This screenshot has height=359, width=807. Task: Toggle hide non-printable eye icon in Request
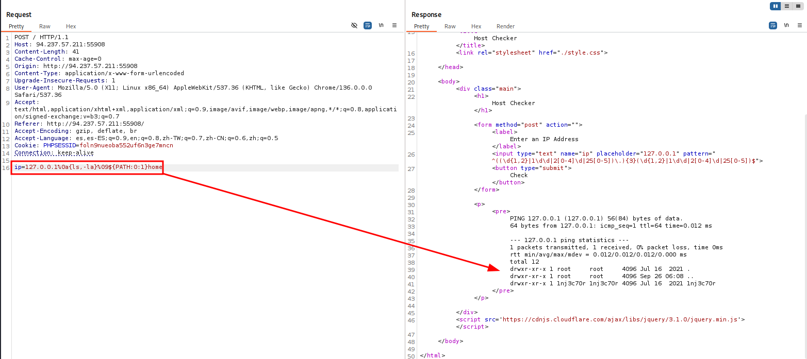pyautogui.click(x=354, y=25)
